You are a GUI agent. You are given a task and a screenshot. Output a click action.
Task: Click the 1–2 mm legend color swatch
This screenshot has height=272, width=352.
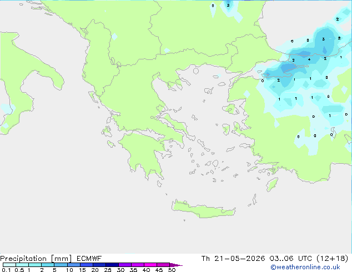click(35, 265)
